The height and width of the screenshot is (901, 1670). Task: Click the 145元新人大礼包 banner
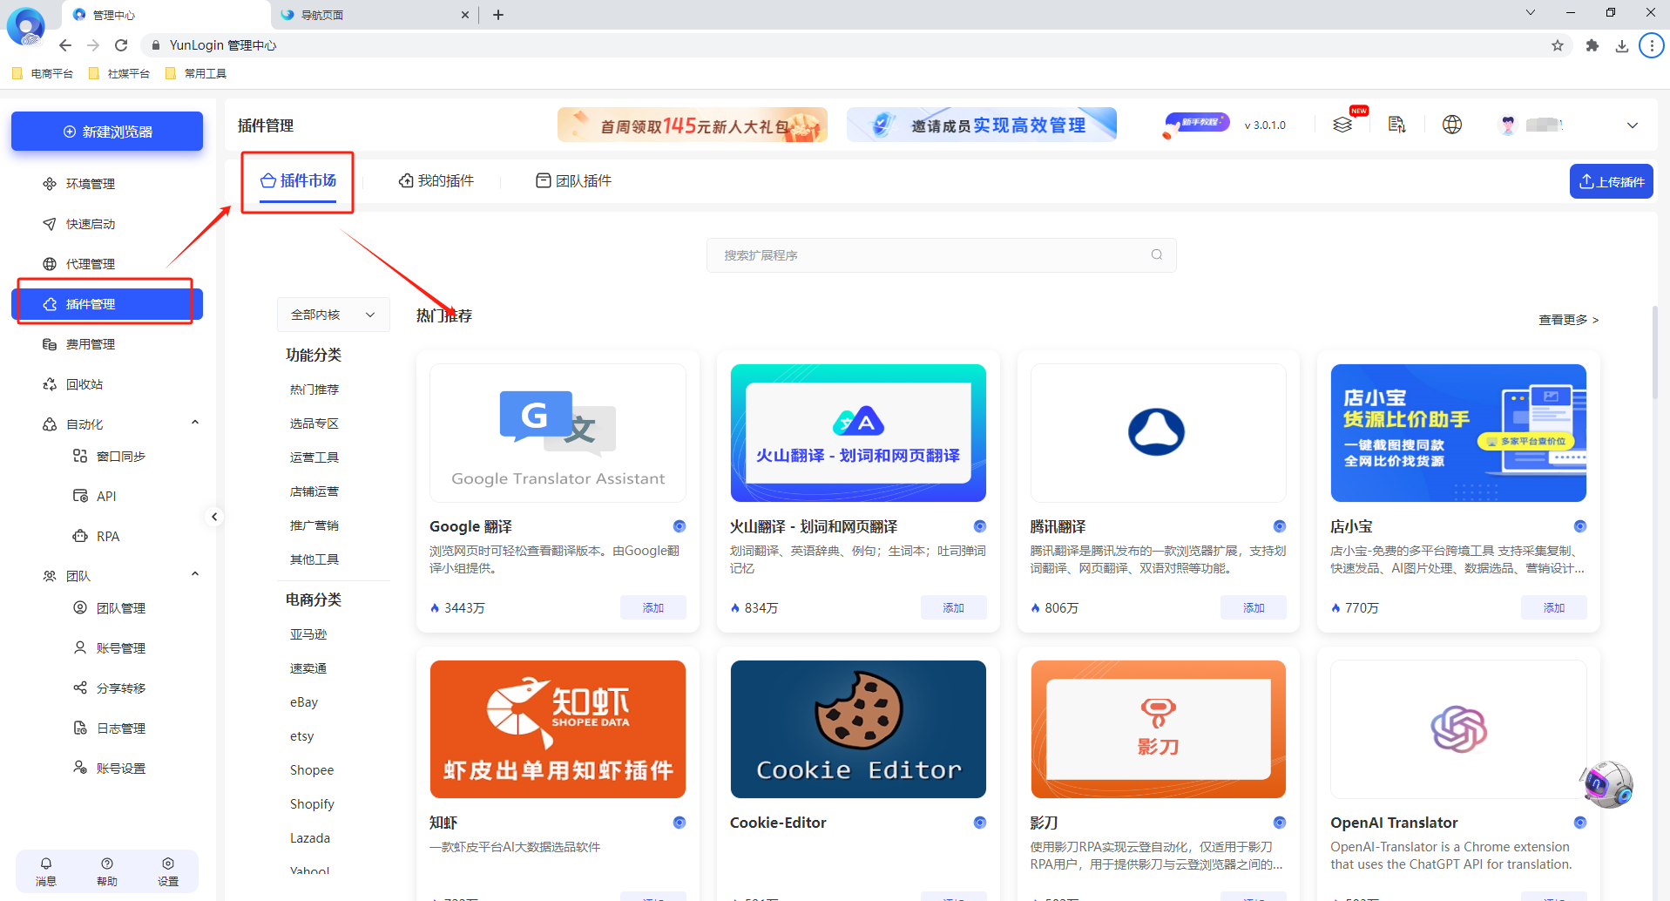point(693,125)
